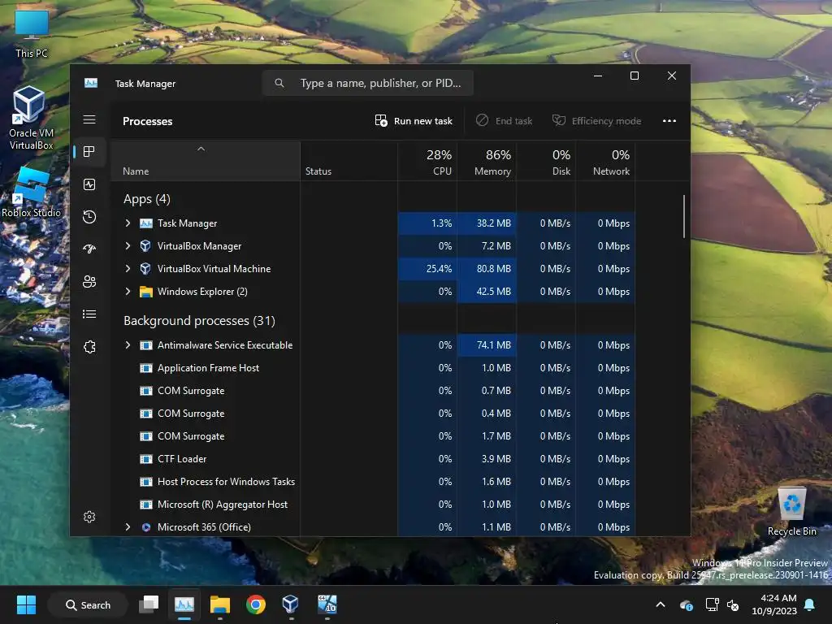Image resolution: width=832 pixels, height=624 pixels.
Task: Open the Details page icon in sidebar
Action: point(89,314)
